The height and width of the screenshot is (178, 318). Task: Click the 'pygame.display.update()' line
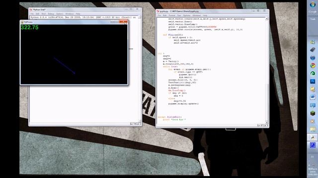pos(183,103)
